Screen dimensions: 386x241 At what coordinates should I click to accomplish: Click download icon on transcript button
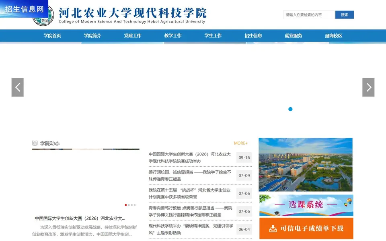click(x=273, y=228)
